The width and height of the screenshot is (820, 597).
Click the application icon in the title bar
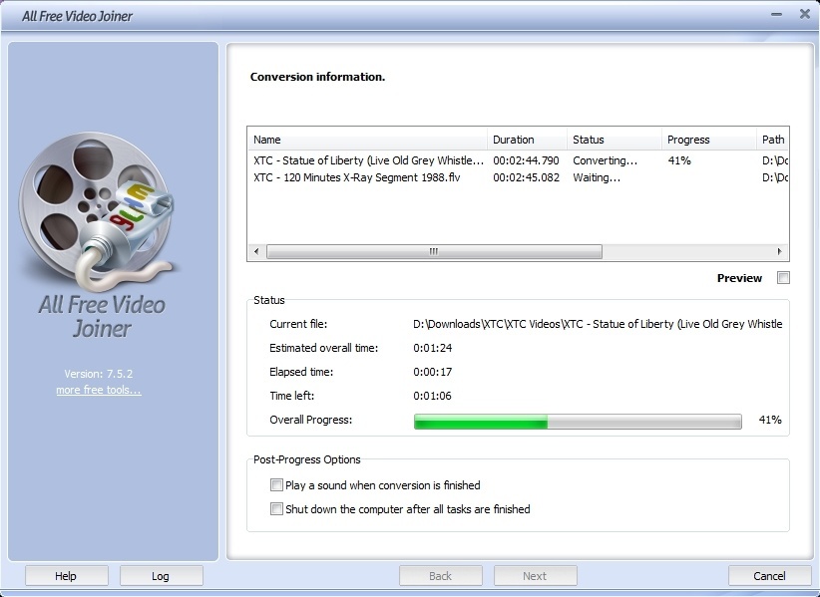pos(14,15)
